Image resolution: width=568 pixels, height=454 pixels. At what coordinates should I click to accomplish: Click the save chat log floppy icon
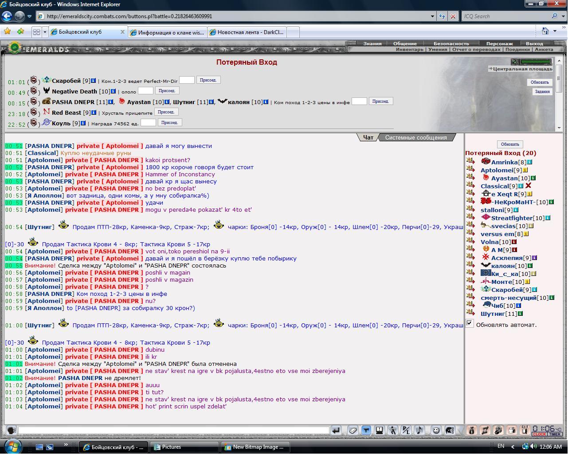point(380,430)
